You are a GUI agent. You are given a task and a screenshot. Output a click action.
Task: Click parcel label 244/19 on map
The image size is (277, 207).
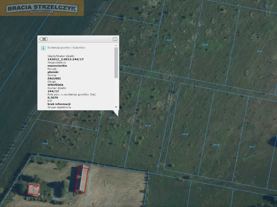click(185, 134)
